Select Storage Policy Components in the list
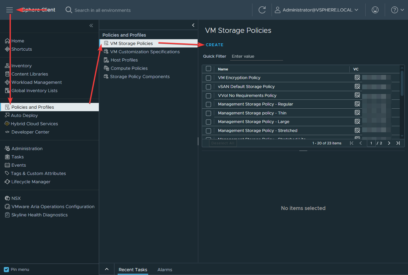This screenshot has height=275, width=408. 140,76
